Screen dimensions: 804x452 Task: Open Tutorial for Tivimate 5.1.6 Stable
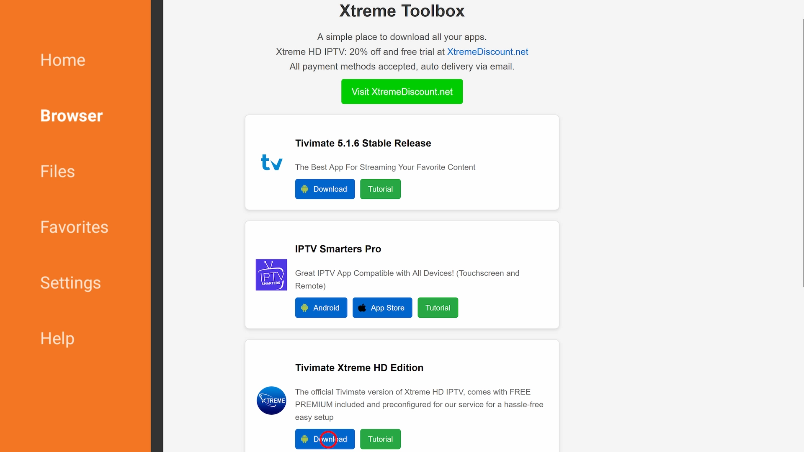click(x=380, y=189)
